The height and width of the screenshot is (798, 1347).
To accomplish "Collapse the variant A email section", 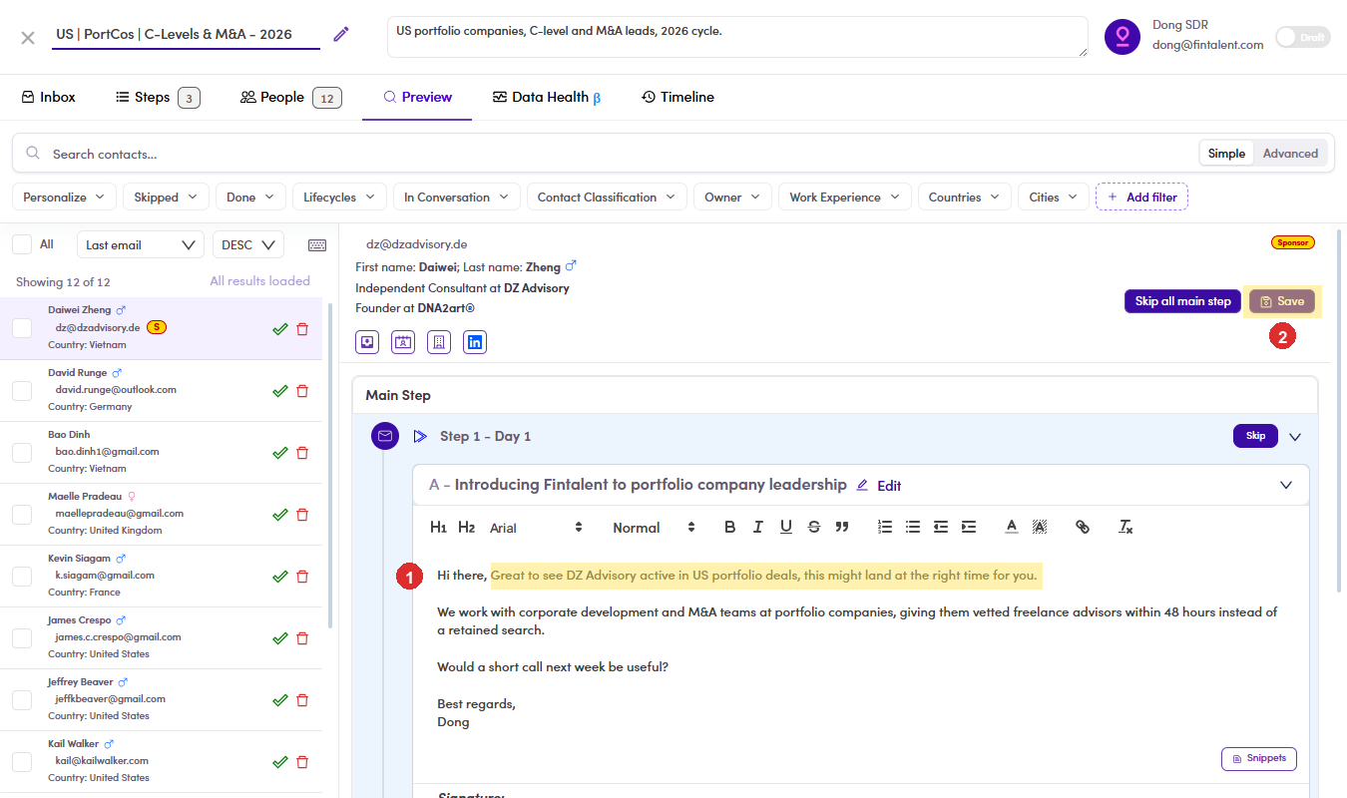I will click(x=1286, y=485).
